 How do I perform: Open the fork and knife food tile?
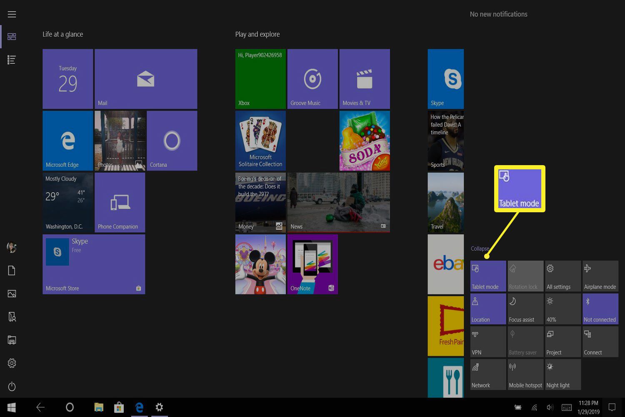pos(445,378)
